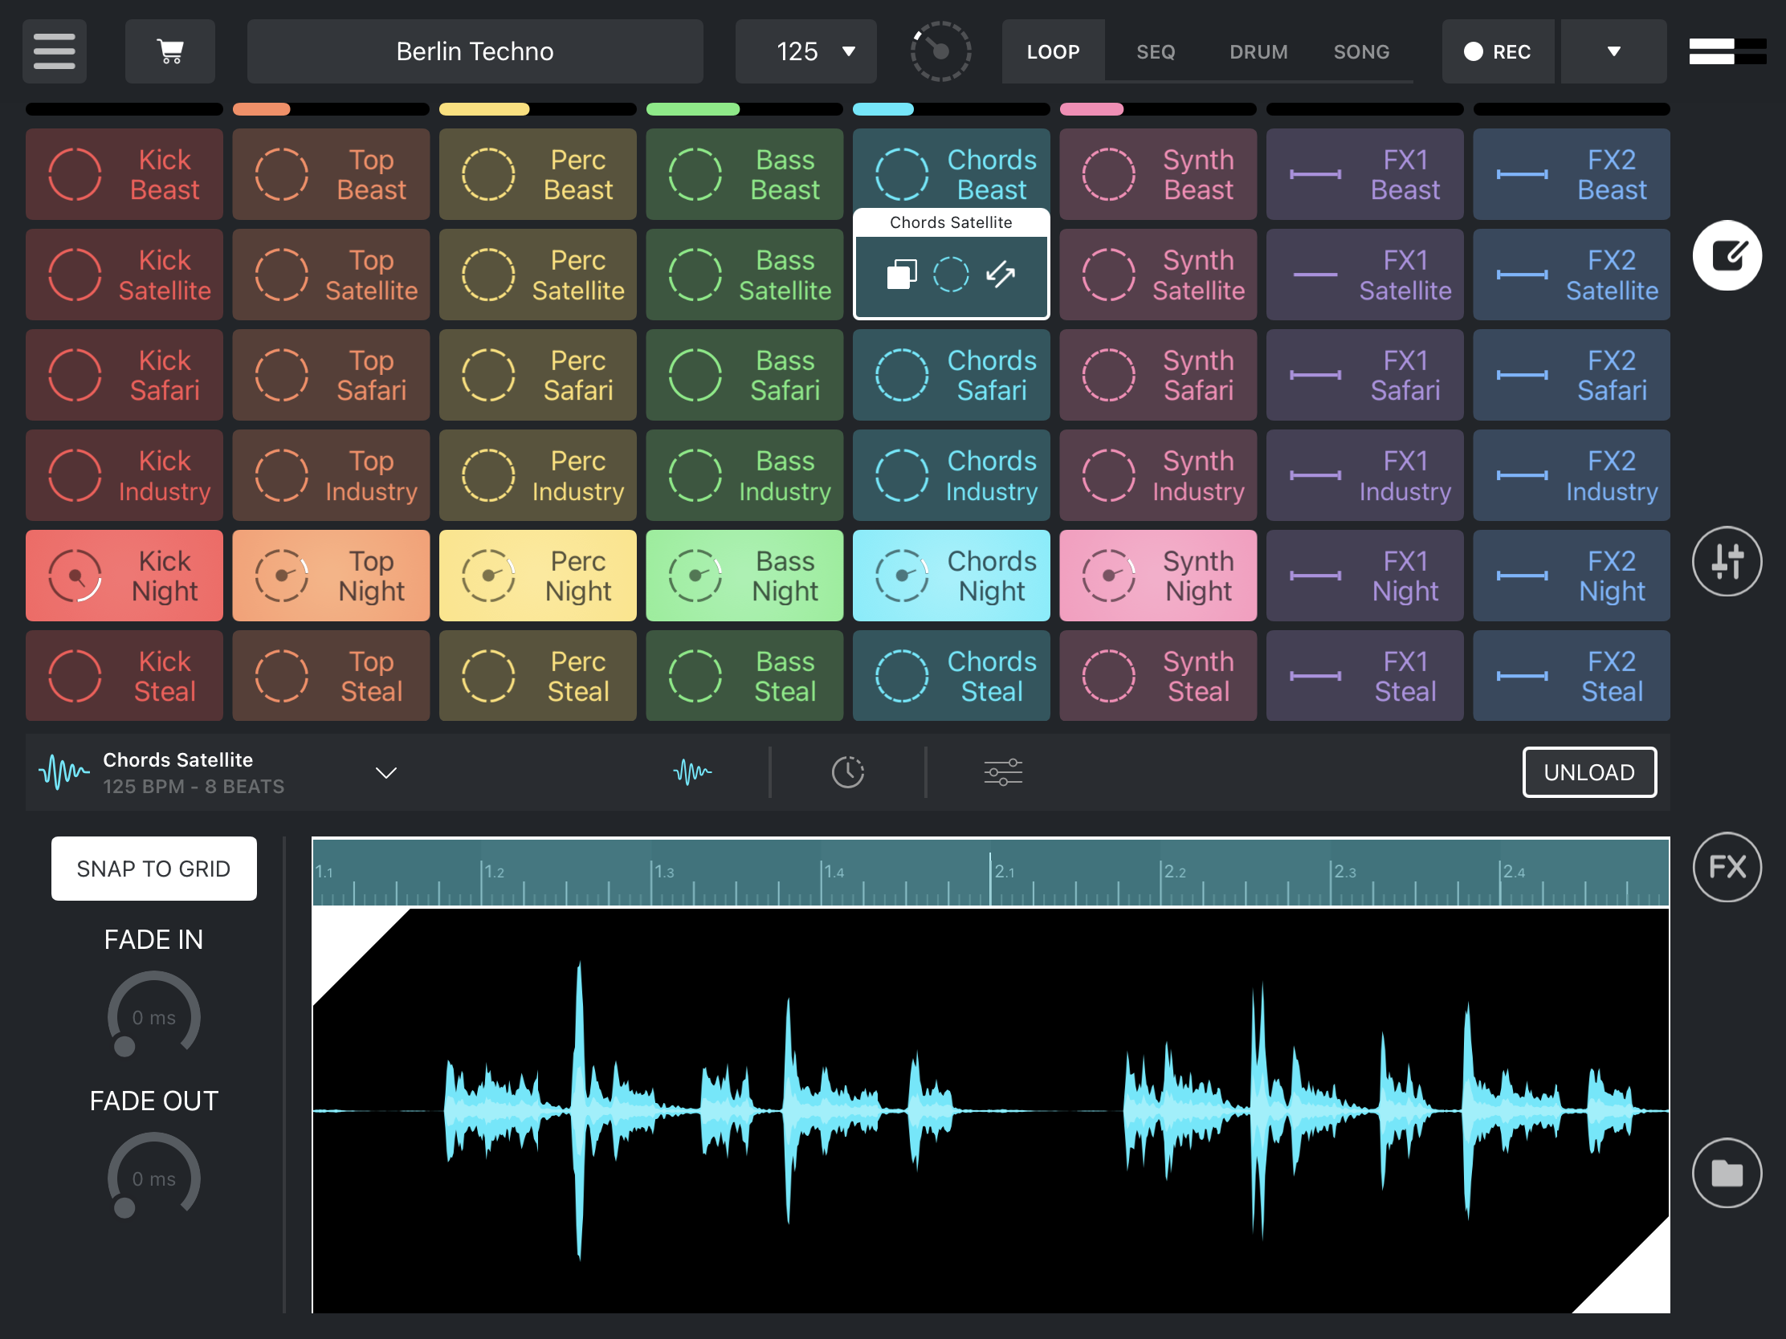Toggle the REC record button
The width and height of the screenshot is (1786, 1339).
(1498, 51)
